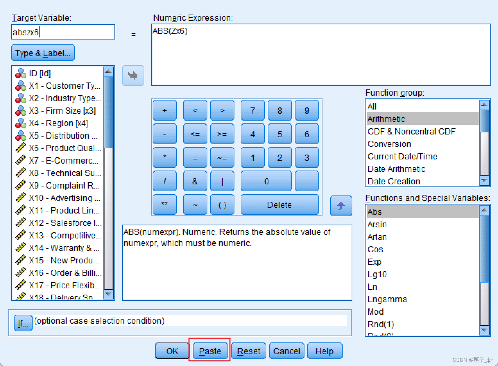Open the If case selection condition dialog
Screen dimensions: 498x366
23,323
